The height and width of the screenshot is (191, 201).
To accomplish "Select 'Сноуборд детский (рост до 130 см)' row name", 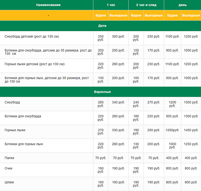I will (32, 37).
